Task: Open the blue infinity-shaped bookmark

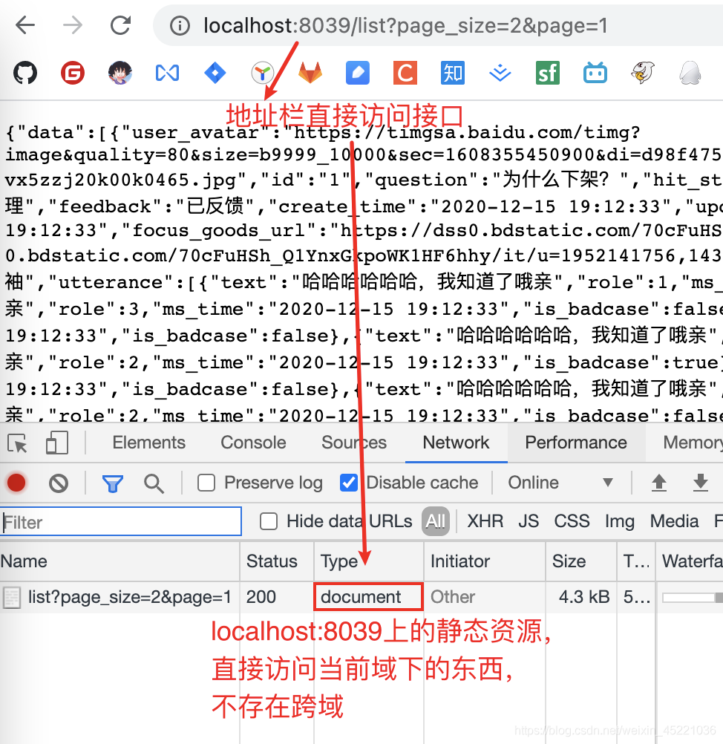Action: pyautogui.click(x=168, y=73)
